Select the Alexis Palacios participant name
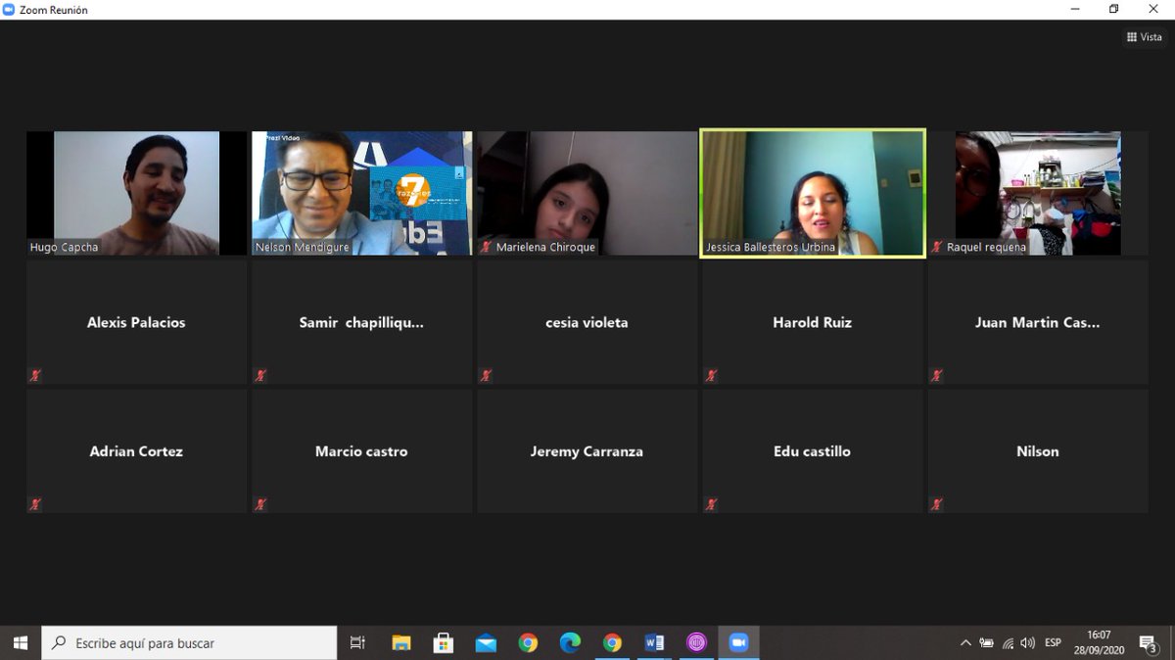 [136, 322]
